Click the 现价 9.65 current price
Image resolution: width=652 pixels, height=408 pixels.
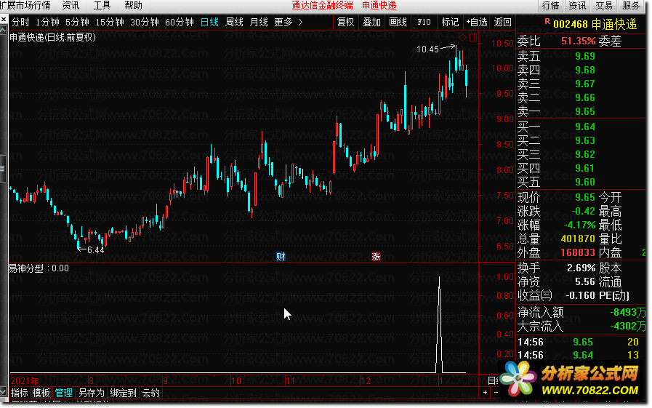584,196
